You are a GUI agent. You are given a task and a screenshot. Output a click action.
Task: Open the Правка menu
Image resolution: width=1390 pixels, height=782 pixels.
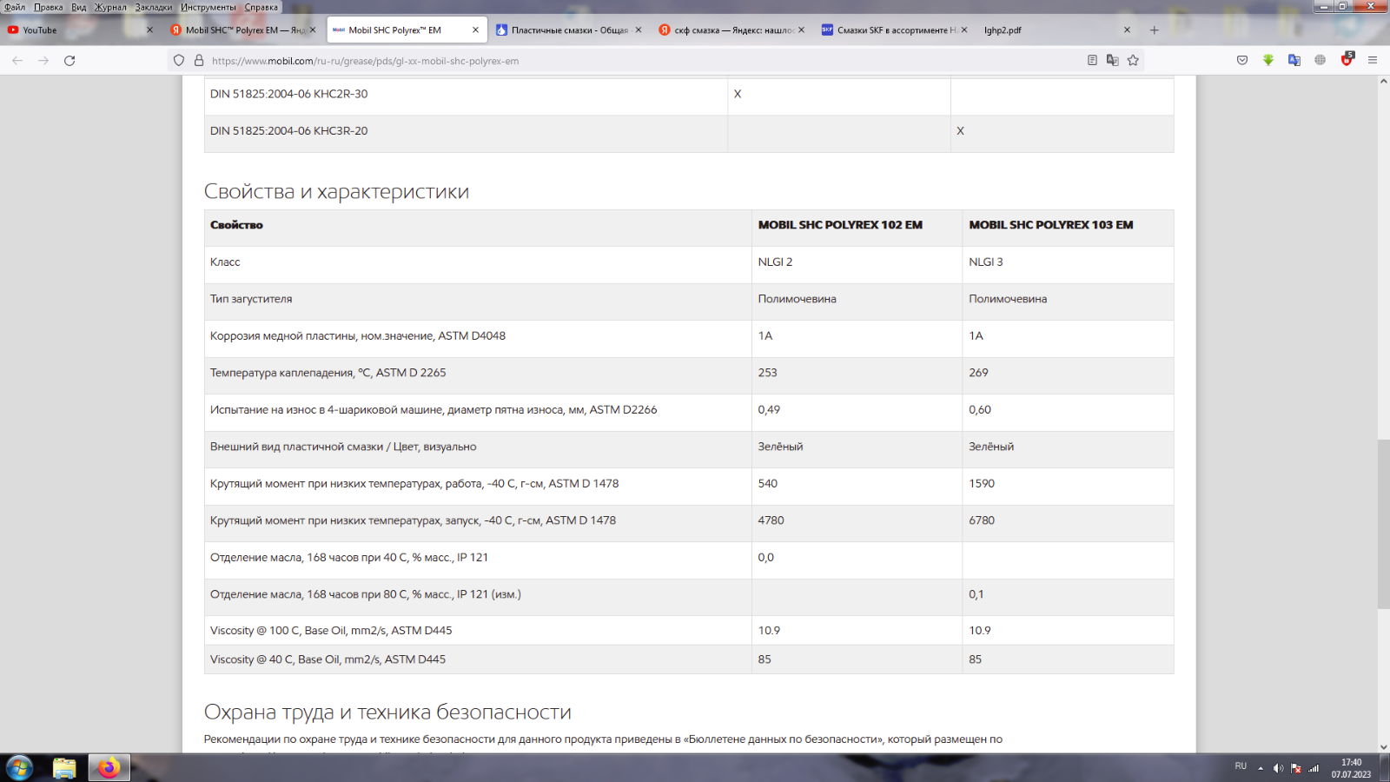click(49, 7)
